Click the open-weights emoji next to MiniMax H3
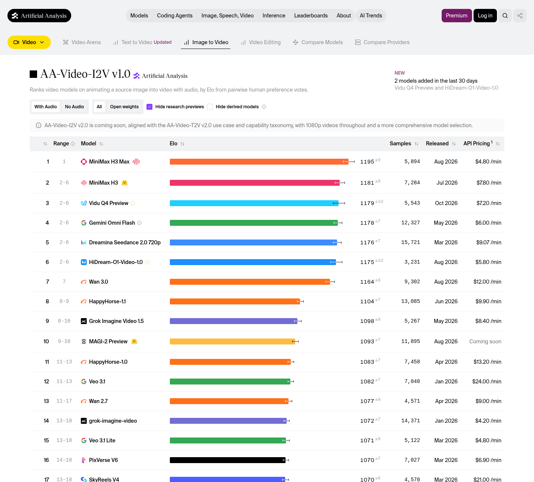Image resolution: width=534 pixels, height=482 pixels. pyautogui.click(x=125, y=183)
